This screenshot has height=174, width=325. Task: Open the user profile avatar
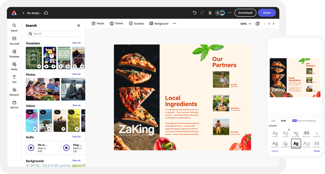222,13
